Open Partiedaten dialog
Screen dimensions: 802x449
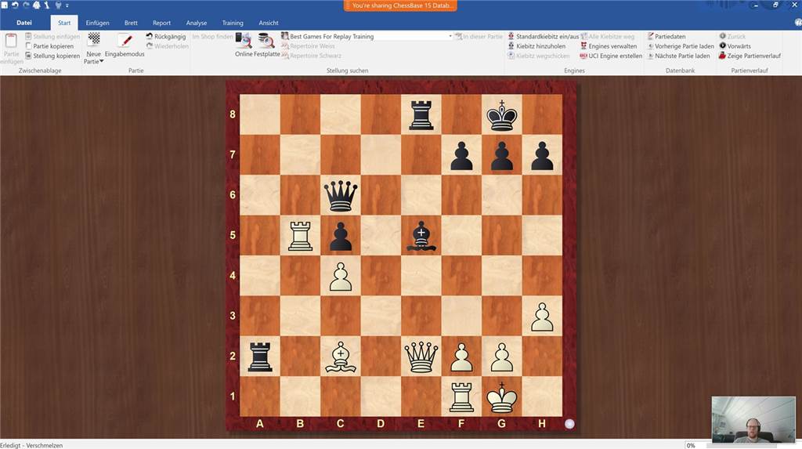tap(666, 36)
